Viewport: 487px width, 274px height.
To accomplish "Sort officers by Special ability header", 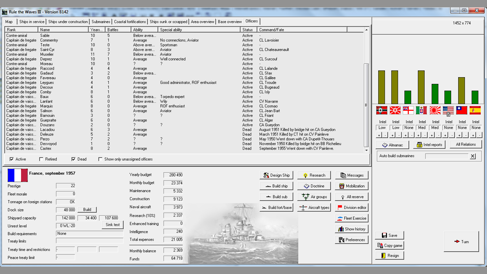I will point(199,30).
